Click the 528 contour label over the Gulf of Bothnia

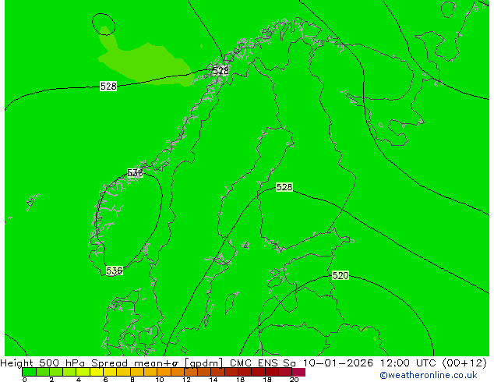point(284,187)
